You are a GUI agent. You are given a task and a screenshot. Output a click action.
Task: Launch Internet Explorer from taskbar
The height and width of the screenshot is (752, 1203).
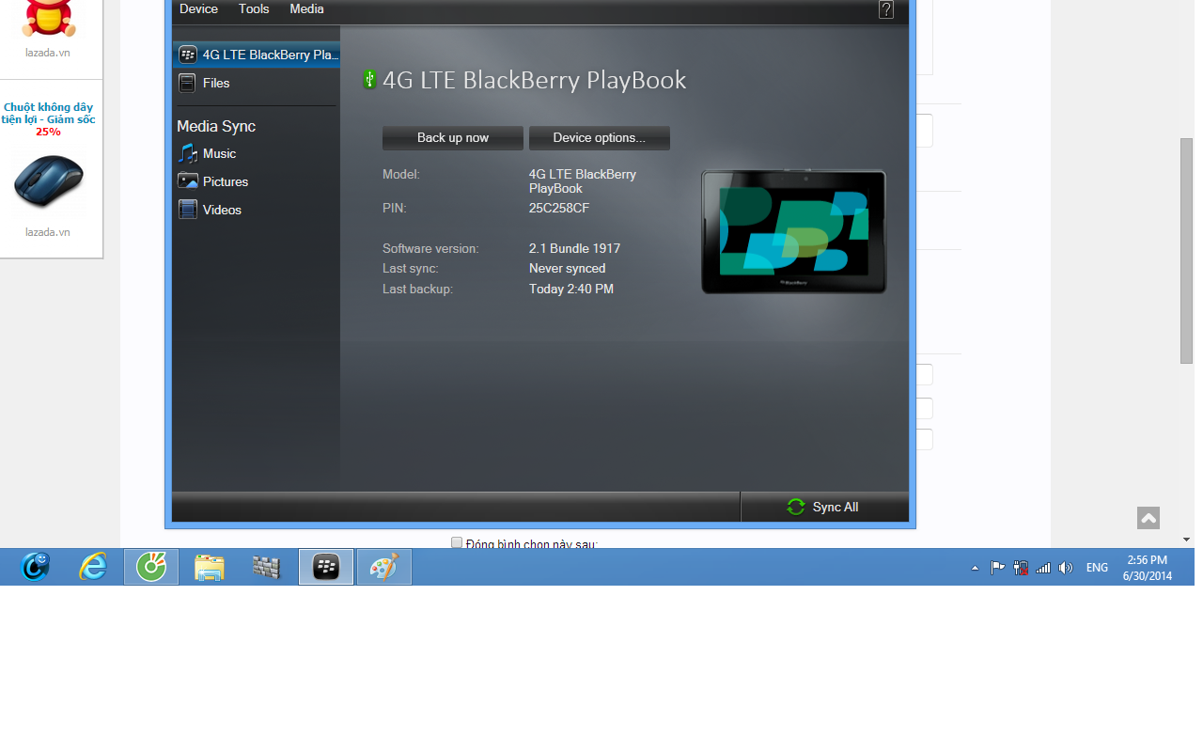coord(93,567)
